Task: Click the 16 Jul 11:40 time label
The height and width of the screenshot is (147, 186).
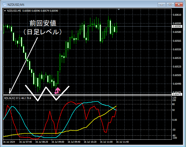Action: tap(122, 142)
